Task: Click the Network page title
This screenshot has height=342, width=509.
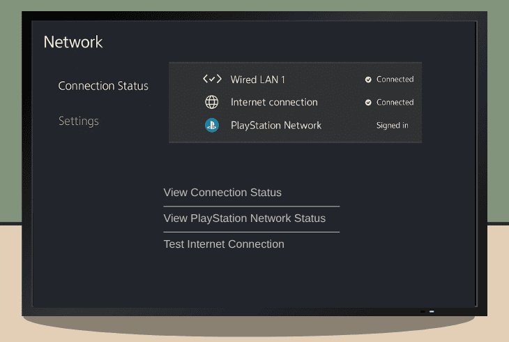Action: point(73,42)
